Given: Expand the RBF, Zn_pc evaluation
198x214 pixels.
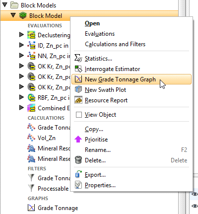Looking at the screenshot, I should 21,97.
